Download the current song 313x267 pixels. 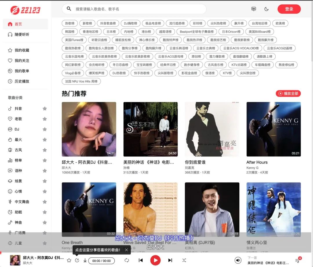pyautogui.click(x=85, y=260)
